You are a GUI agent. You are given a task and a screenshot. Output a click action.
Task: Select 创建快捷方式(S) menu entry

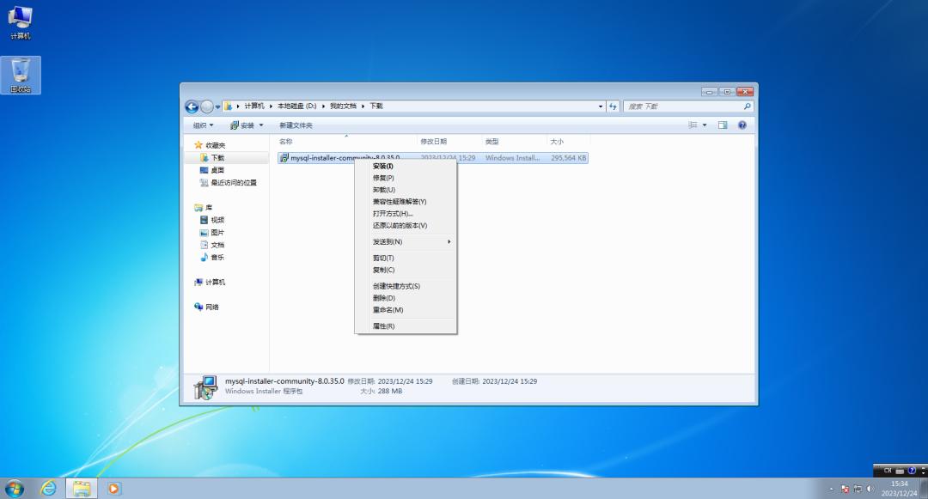pos(406,286)
